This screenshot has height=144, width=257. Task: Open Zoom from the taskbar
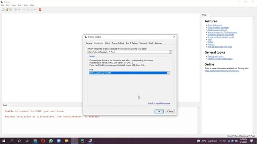click(59, 141)
